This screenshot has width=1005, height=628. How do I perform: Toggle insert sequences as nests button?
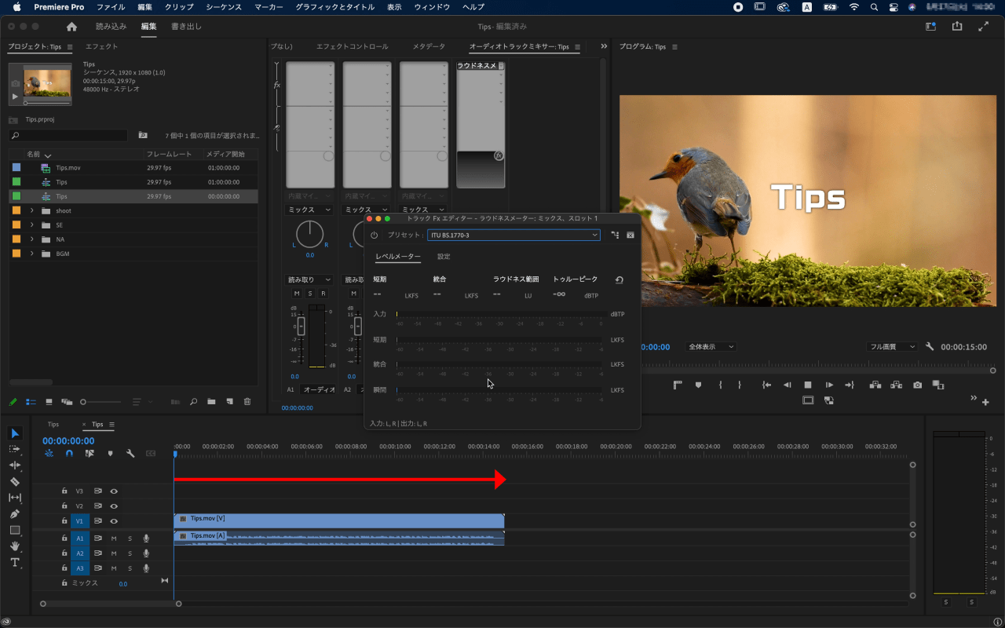click(49, 453)
